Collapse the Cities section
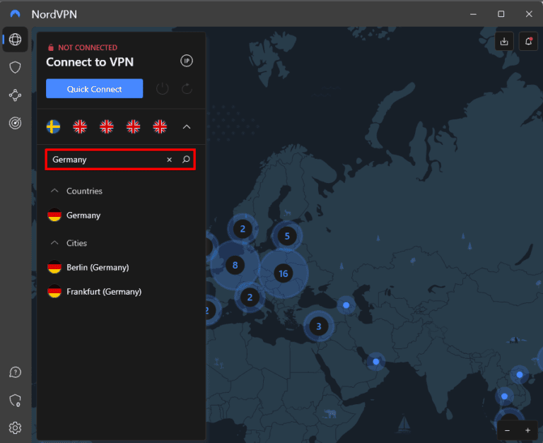The height and width of the screenshot is (443, 543). click(x=54, y=243)
